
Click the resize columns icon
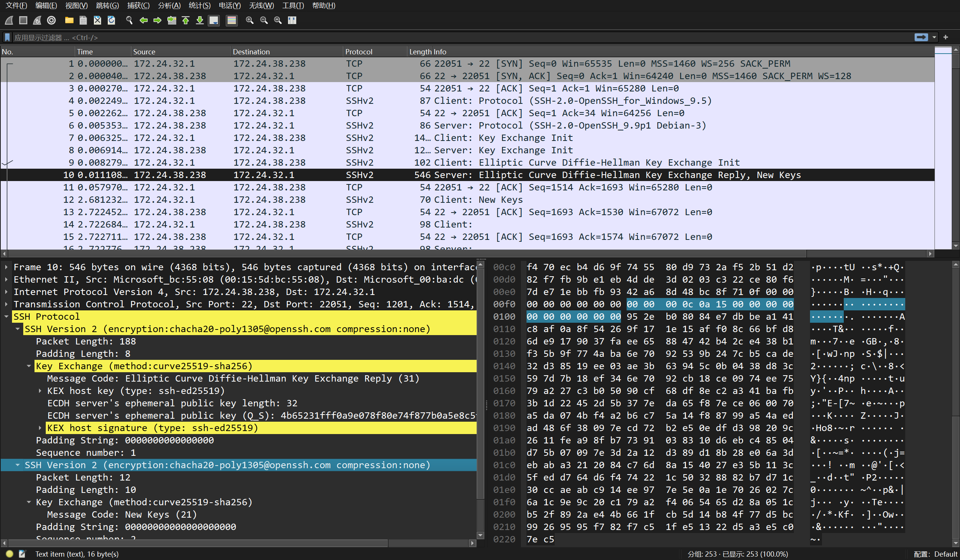pyautogui.click(x=292, y=20)
